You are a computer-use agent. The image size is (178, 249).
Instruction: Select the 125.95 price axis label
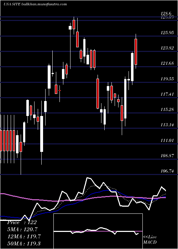167,33
